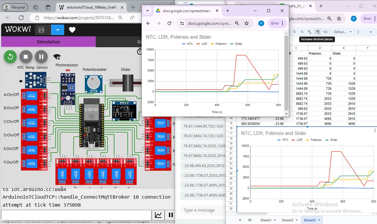
Task: Open the tab search chevron in chart popup
Action: coord(148,11)
